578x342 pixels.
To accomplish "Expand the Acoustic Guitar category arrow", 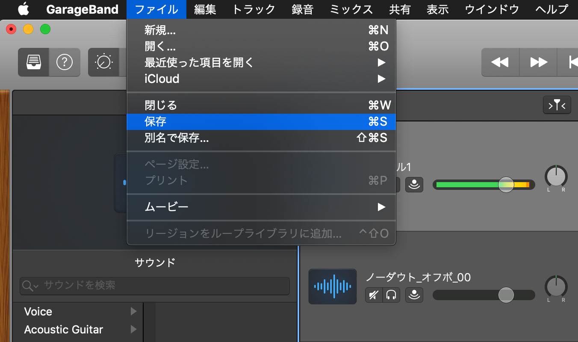I will 134,329.
